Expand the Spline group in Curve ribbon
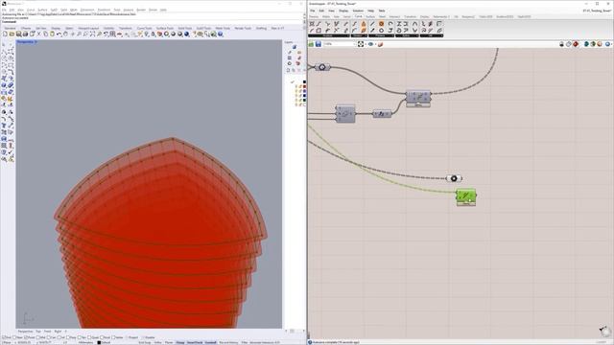 pyautogui.click(x=407, y=35)
